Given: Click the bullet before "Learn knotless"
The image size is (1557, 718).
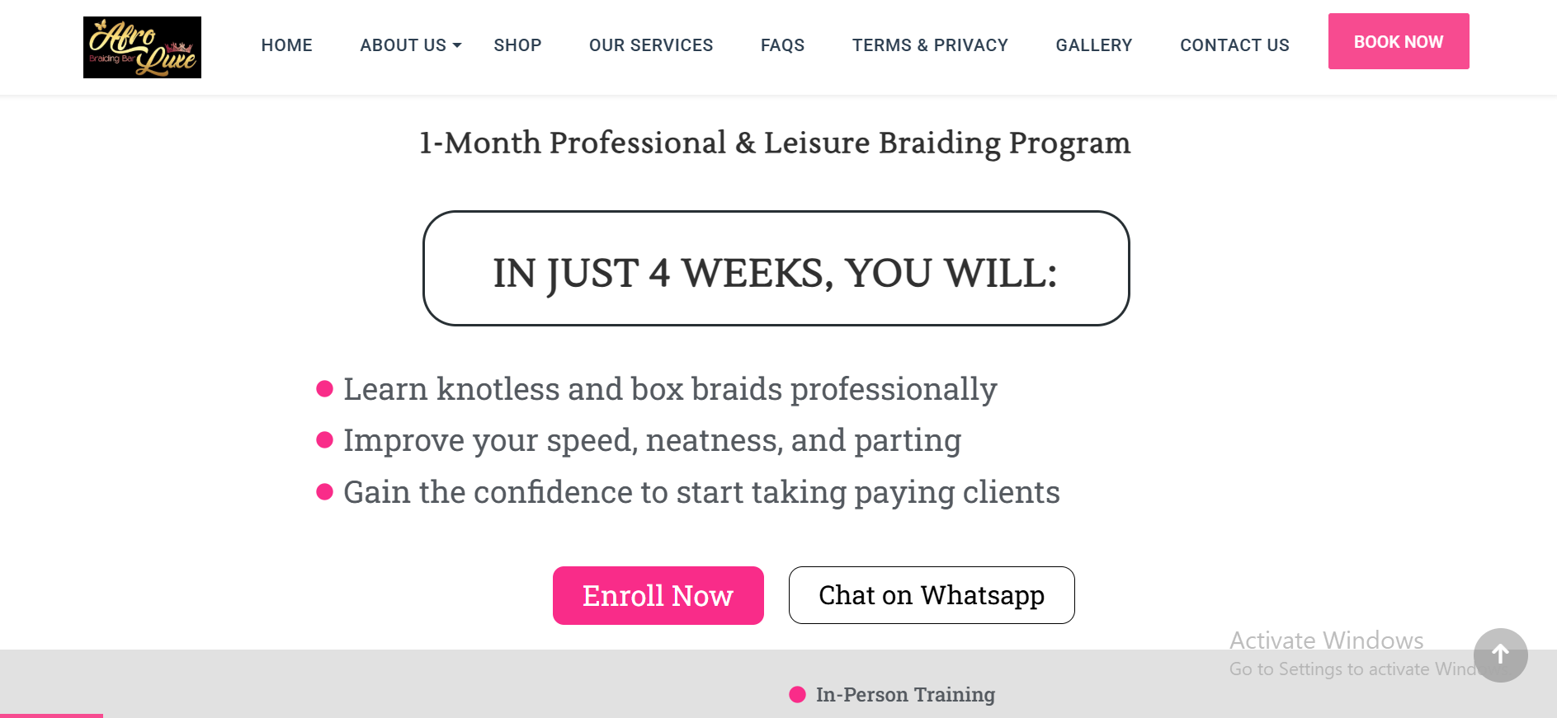Looking at the screenshot, I should pos(325,389).
